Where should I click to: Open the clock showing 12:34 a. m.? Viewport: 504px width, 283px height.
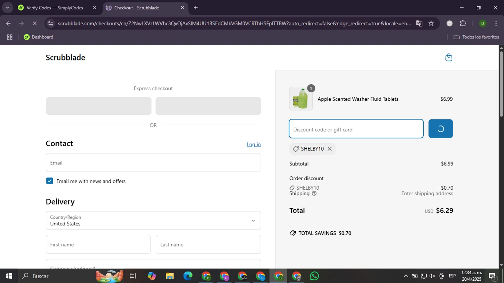point(471,276)
